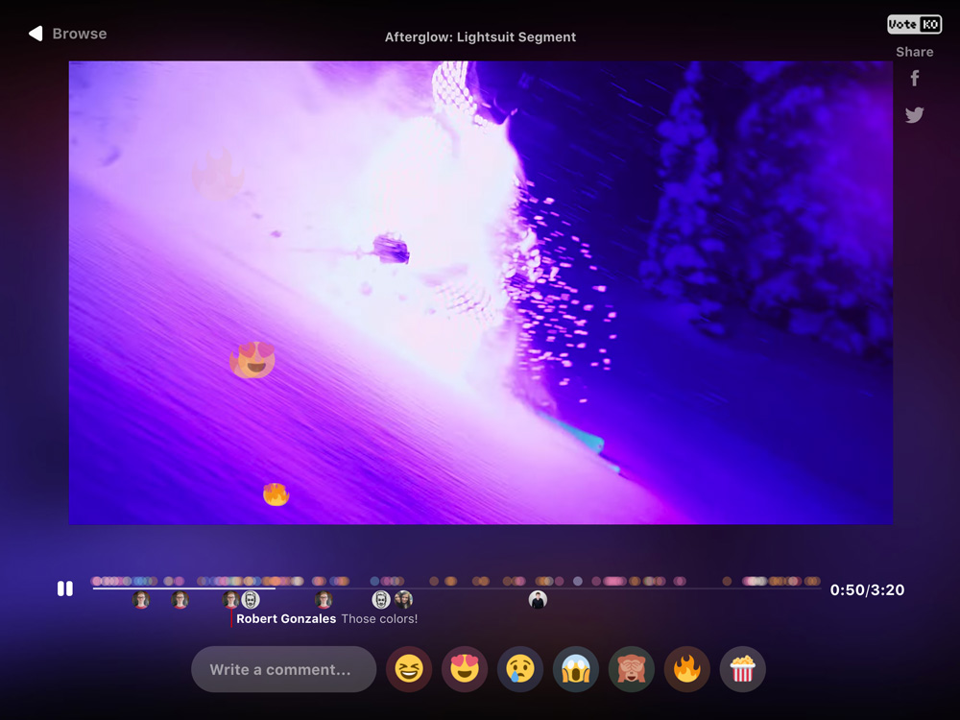960x720 pixels.
Task: React with the screaming face emoji
Action: (x=576, y=669)
